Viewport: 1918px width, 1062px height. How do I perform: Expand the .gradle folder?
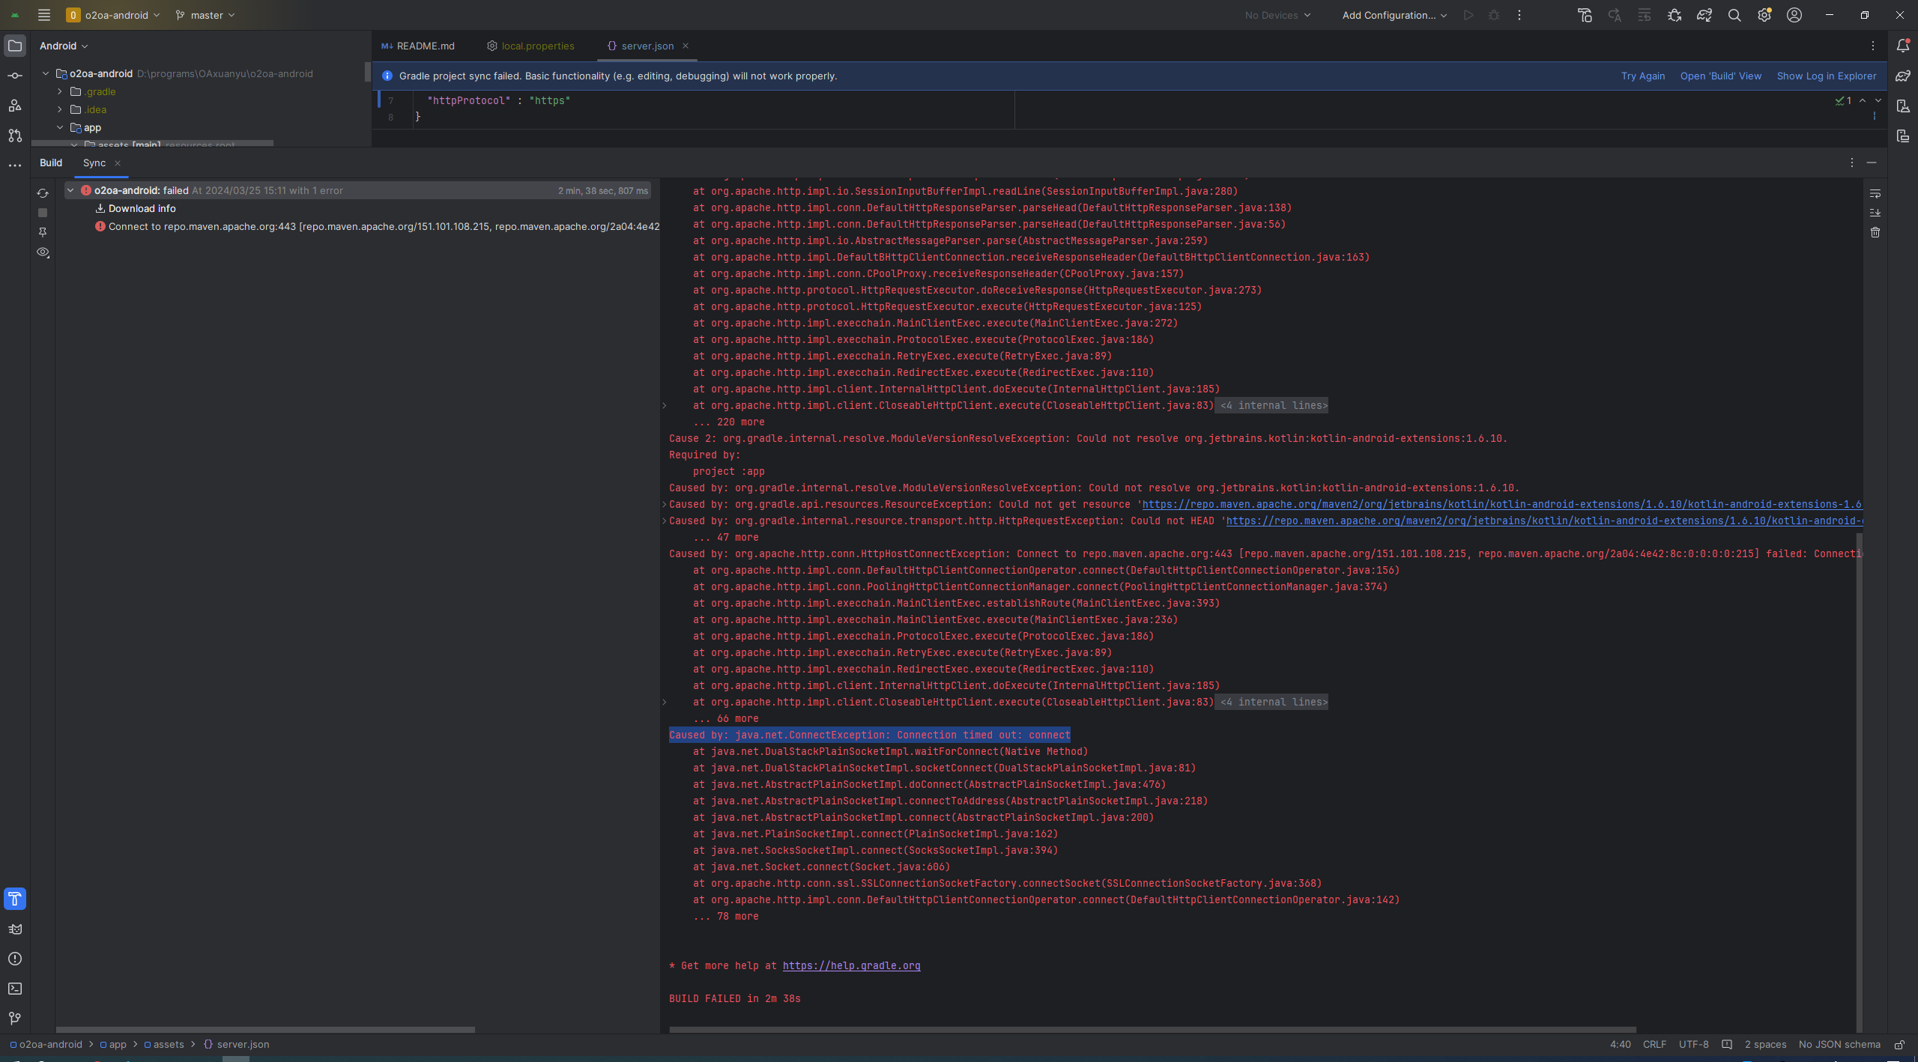tap(60, 91)
